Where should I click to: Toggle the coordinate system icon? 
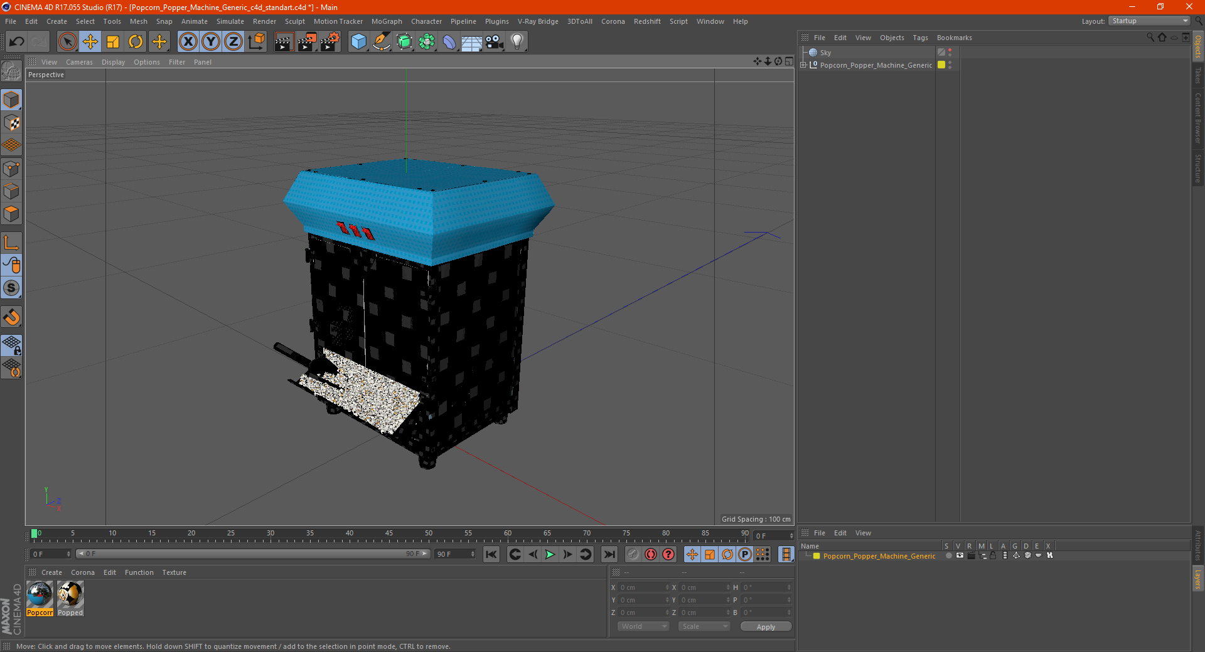point(256,42)
